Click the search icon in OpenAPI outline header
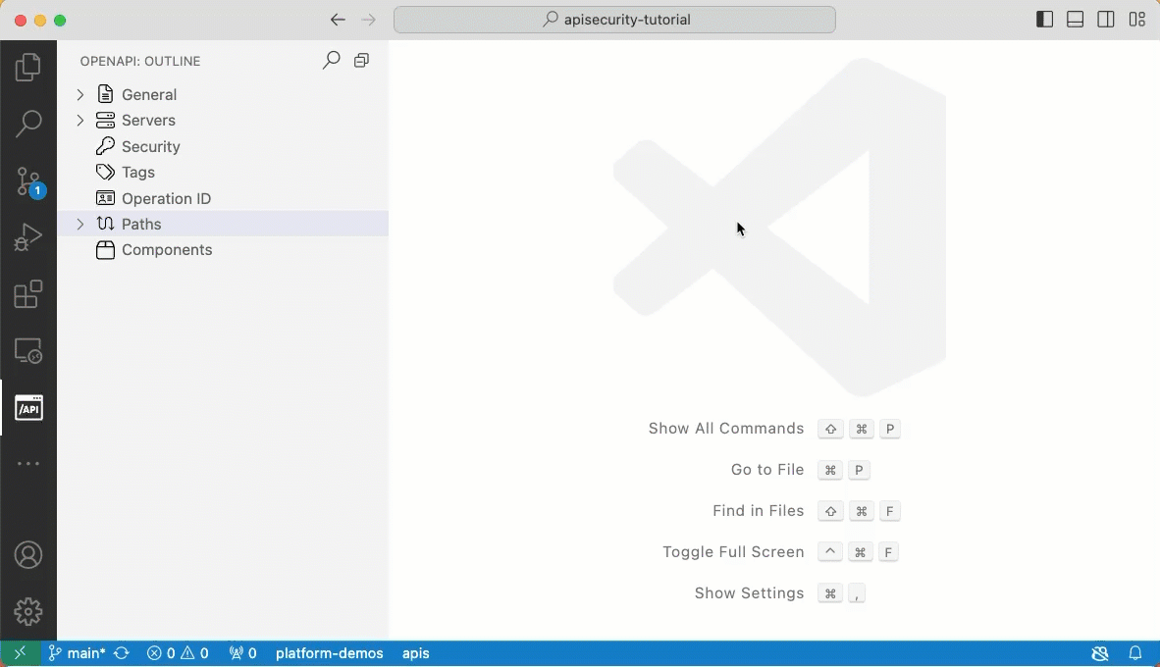This screenshot has width=1160, height=667. point(331,61)
